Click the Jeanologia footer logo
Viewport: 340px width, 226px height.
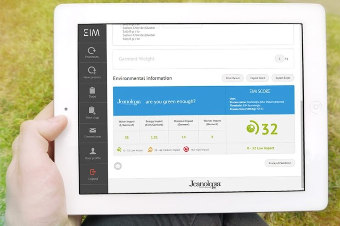[205, 184]
